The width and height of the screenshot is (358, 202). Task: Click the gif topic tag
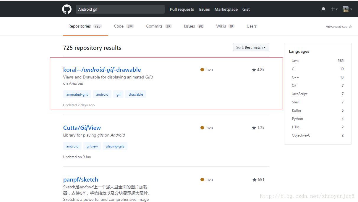click(x=119, y=94)
